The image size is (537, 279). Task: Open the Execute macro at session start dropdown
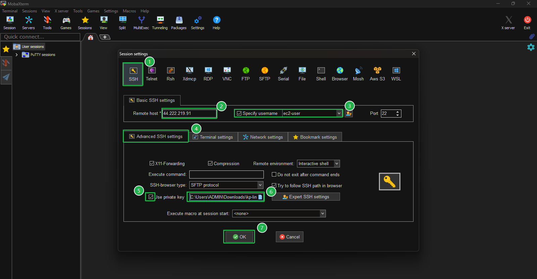(323, 213)
